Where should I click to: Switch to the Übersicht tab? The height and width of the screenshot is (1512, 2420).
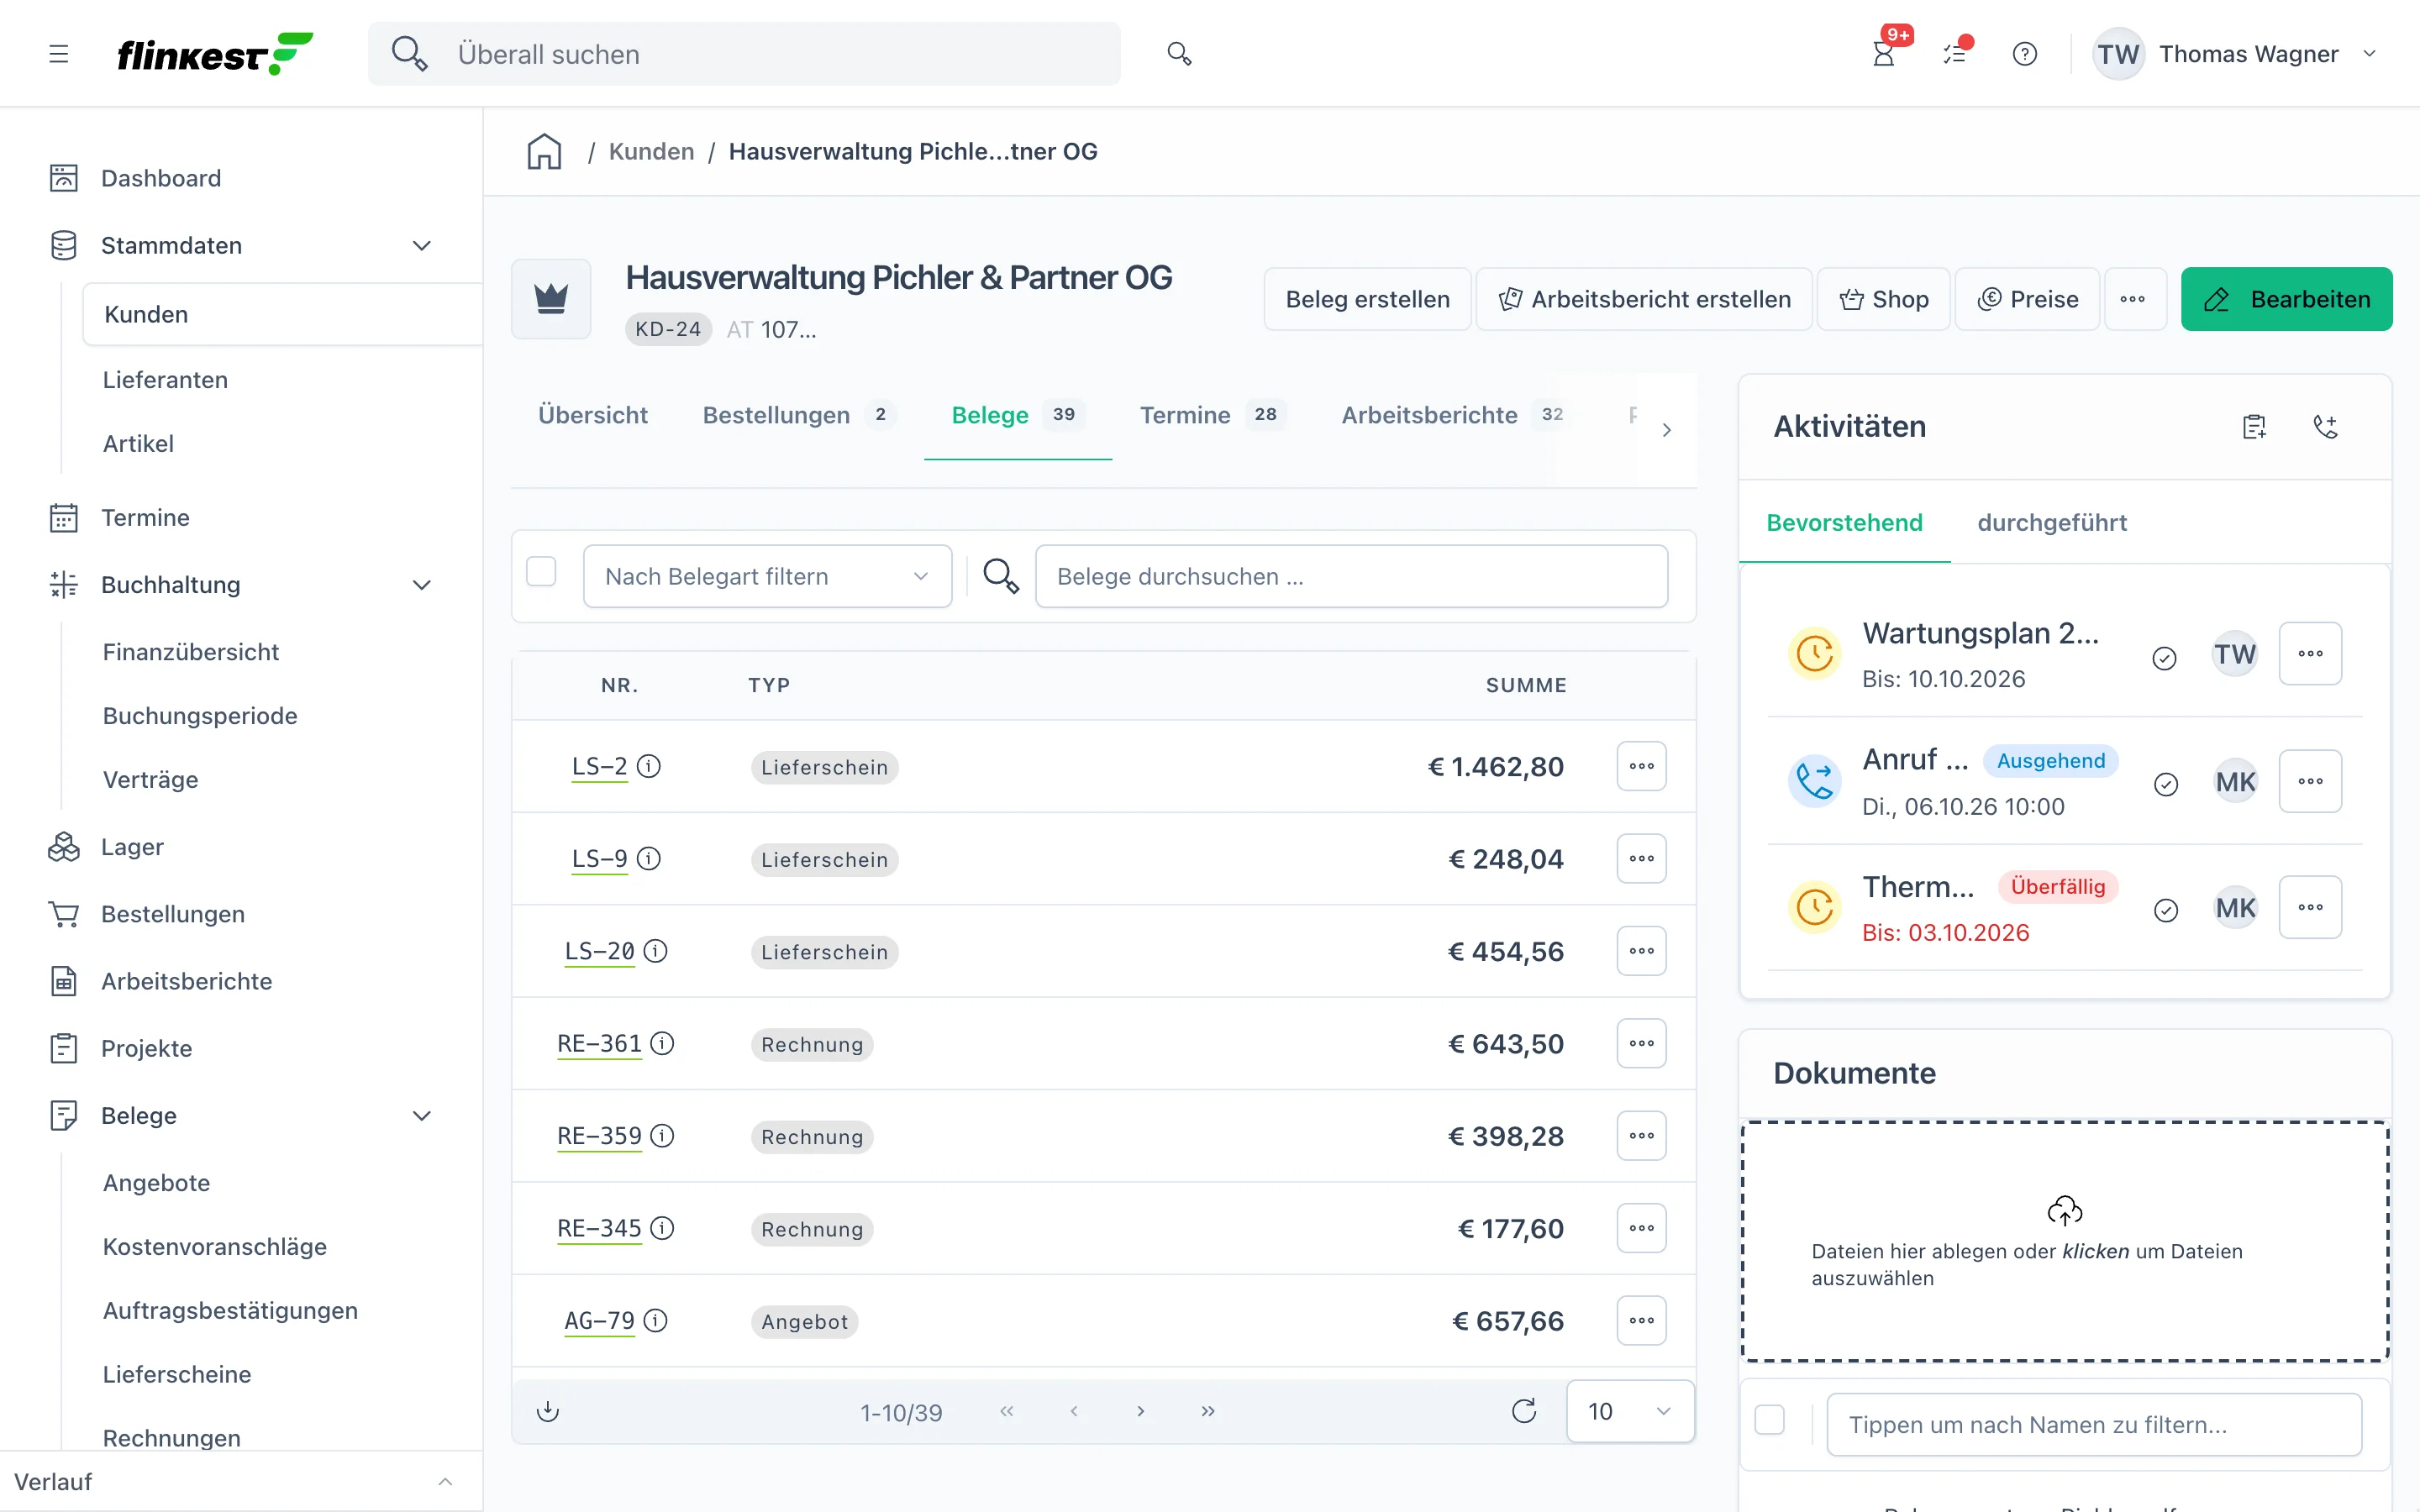click(593, 415)
